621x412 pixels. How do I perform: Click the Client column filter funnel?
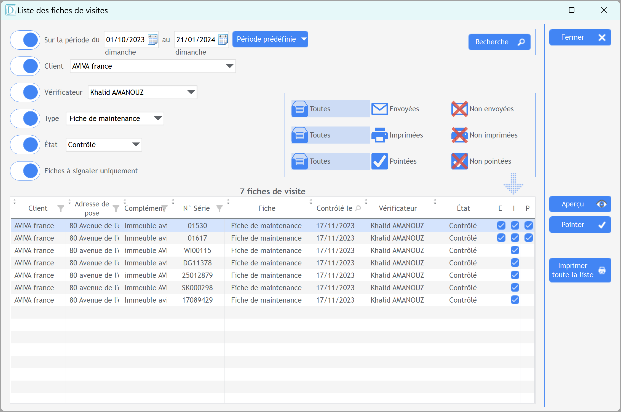tap(61, 209)
